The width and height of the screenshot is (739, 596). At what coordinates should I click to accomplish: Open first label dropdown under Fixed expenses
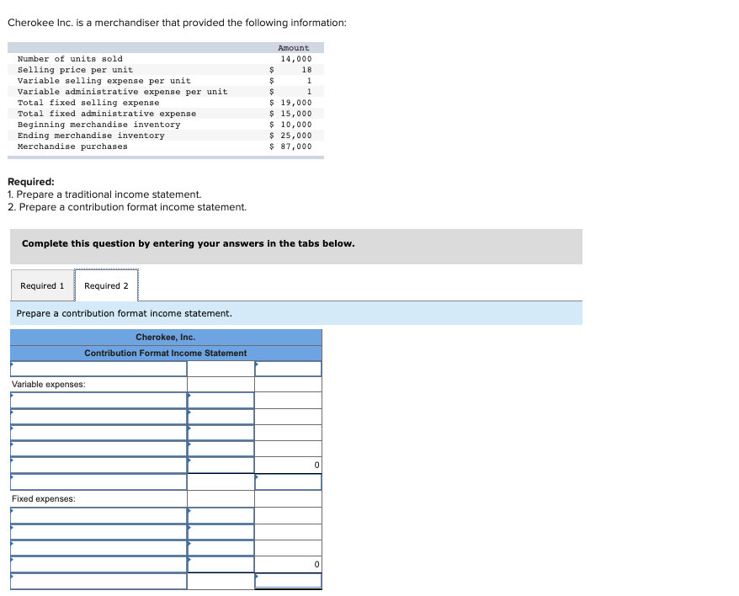coord(98,516)
